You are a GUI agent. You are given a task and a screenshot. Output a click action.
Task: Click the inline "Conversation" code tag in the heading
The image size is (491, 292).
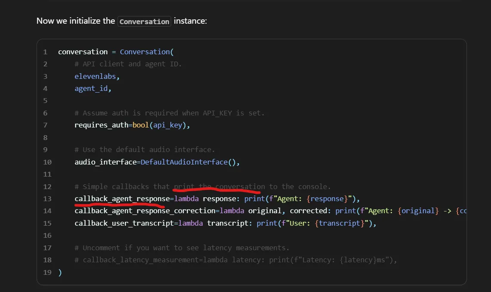click(x=144, y=21)
